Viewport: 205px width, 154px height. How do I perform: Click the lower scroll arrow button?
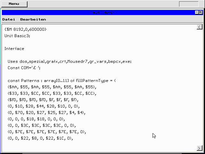(200, 148)
